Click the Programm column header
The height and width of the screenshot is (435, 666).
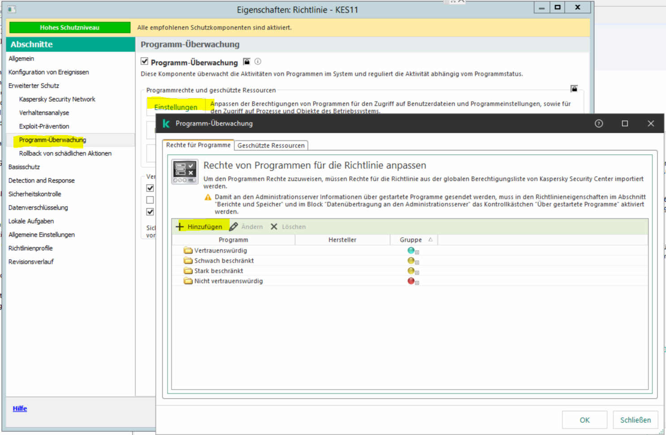[x=233, y=240]
